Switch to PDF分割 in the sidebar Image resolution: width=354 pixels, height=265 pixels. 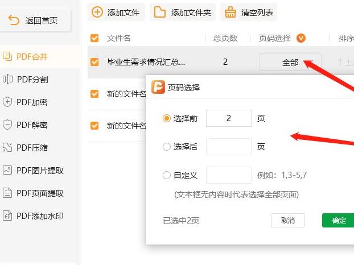click(40, 80)
